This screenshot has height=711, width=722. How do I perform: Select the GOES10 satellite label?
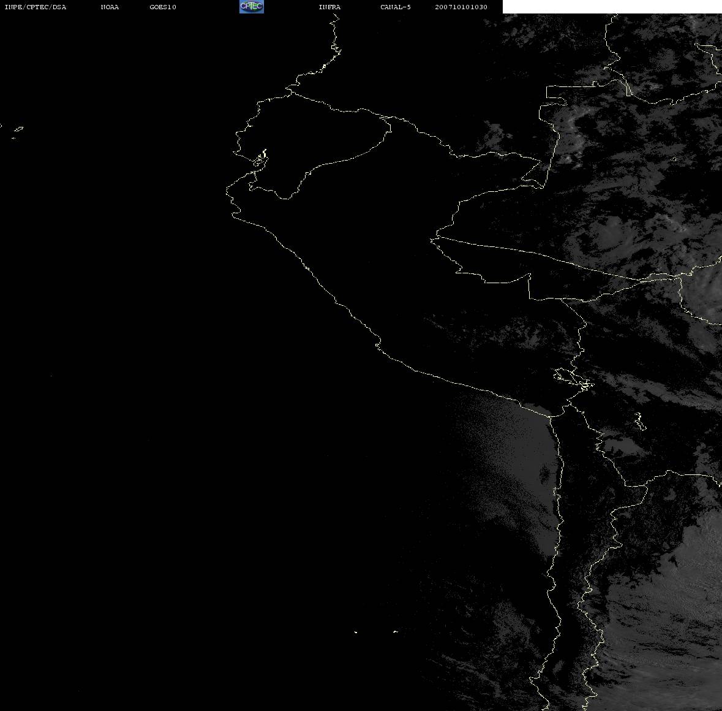click(163, 7)
